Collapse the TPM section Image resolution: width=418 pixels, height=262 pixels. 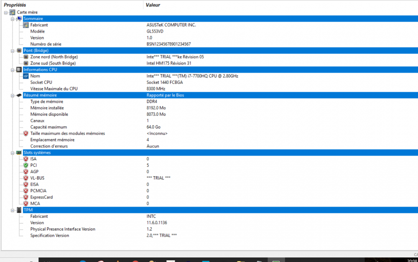click(13, 210)
